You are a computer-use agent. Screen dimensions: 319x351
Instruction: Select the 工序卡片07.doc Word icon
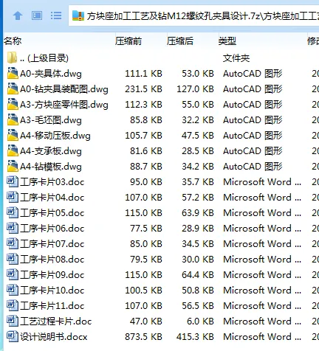[x=13, y=243]
